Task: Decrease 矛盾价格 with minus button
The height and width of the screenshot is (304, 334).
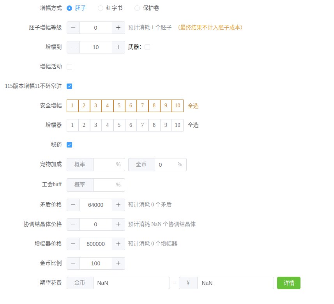Action: click(x=73, y=205)
